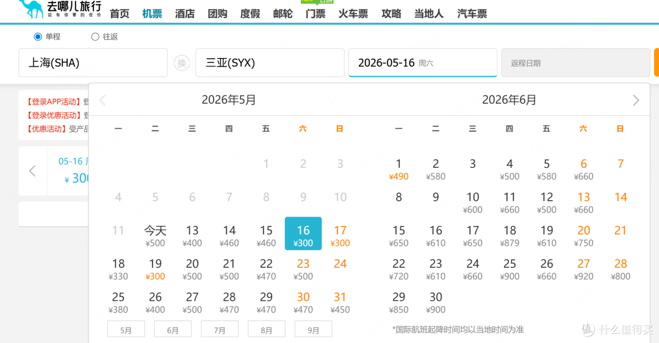This screenshot has width=659, height=343.
Task: Open 当地人 navigation tab
Action: (x=429, y=14)
